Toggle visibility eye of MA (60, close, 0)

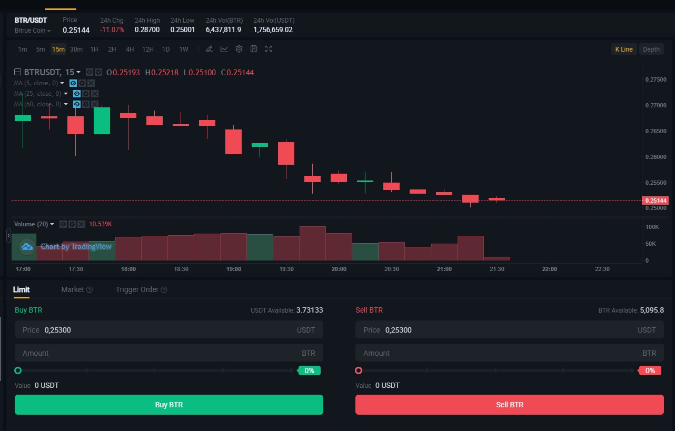(77, 104)
